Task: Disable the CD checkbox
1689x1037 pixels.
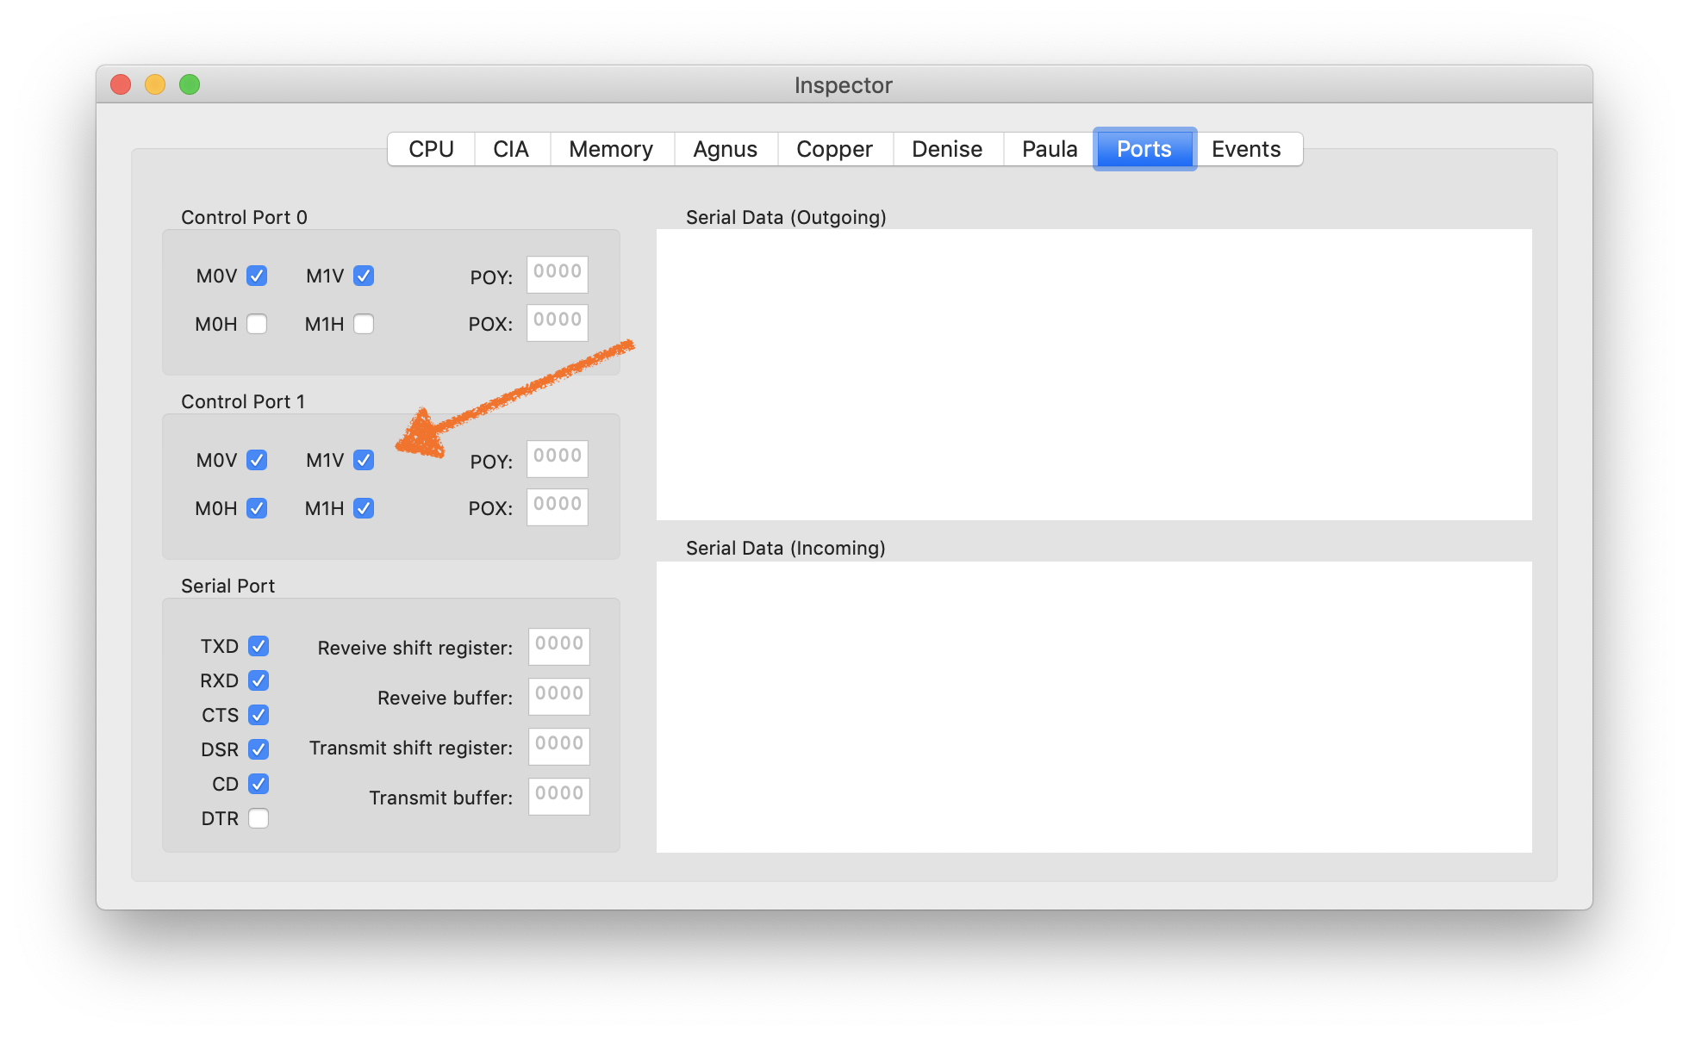Action: 259,784
